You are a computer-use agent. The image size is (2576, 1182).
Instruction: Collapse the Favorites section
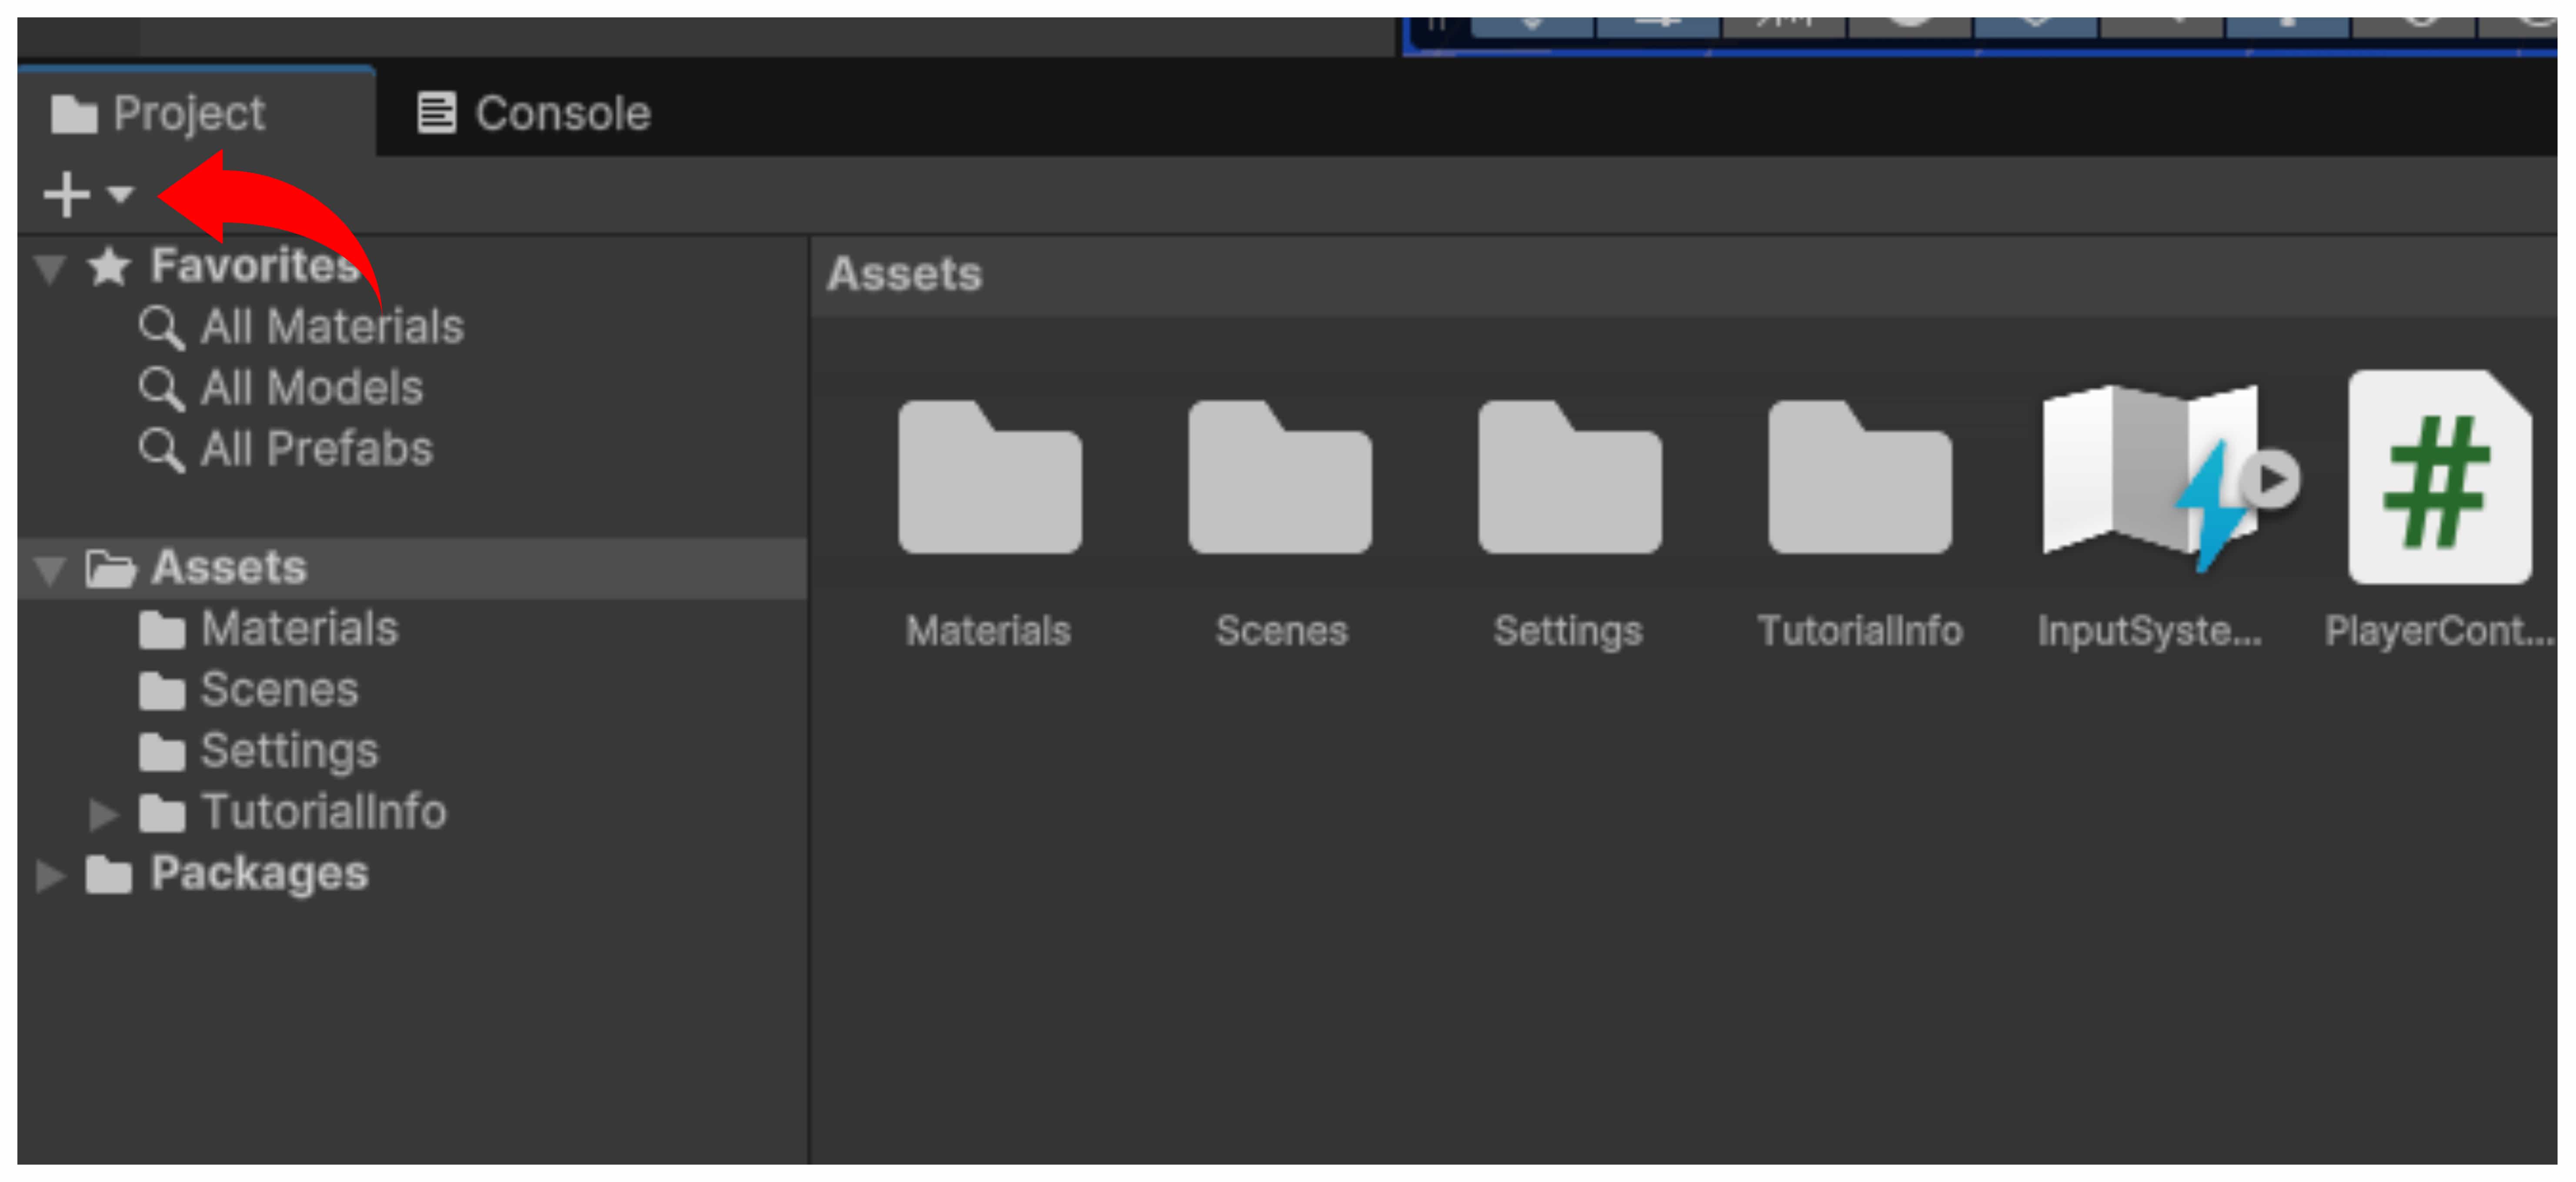(49, 268)
